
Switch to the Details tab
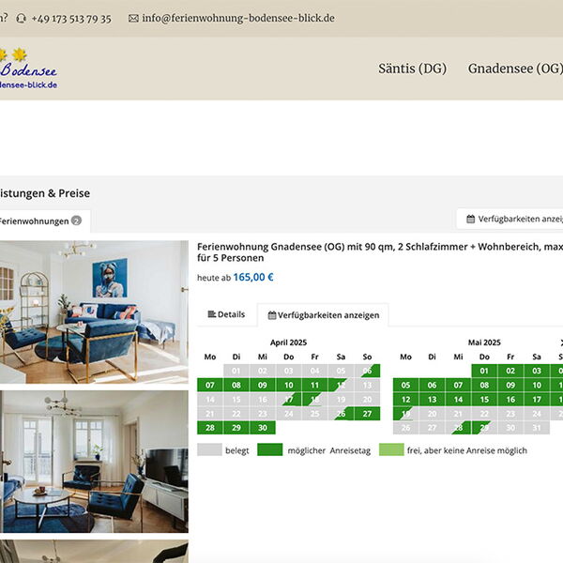click(225, 314)
